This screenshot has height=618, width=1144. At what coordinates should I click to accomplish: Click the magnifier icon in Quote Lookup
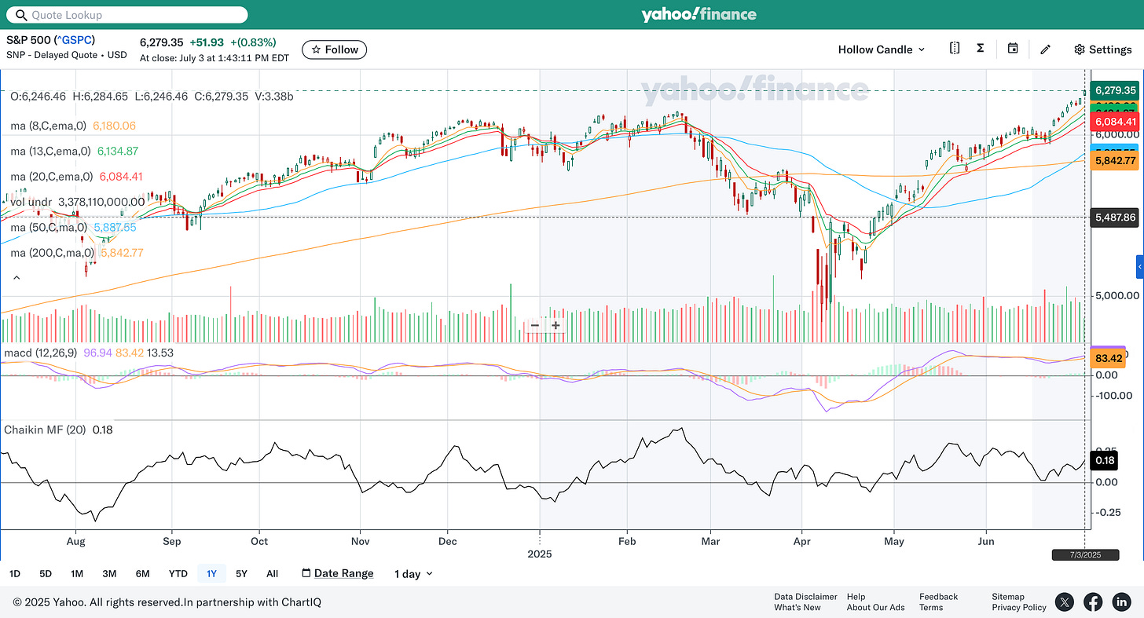(20, 15)
